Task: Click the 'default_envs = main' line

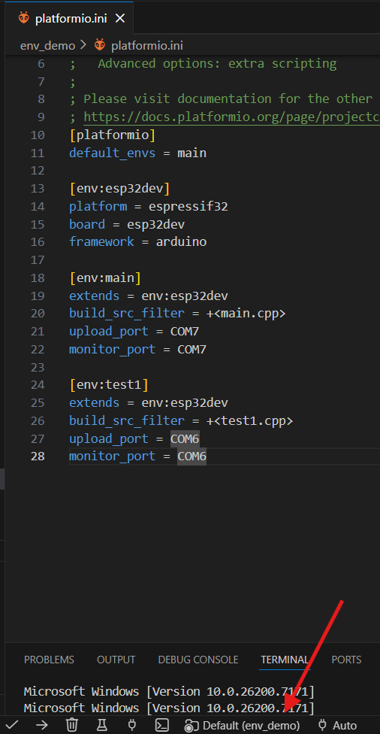Action: click(x=137, y=153)
